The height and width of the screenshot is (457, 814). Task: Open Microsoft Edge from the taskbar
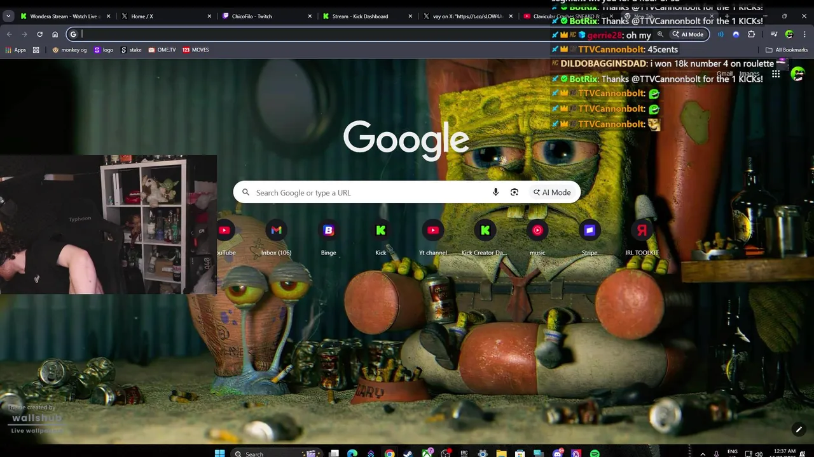(352, 453)
